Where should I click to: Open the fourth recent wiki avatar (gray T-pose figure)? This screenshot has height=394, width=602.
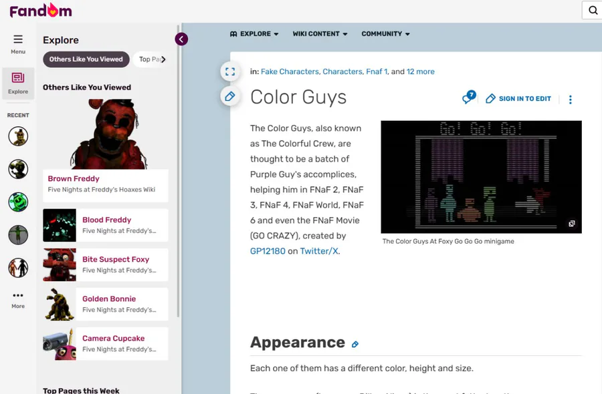(18, 235)
